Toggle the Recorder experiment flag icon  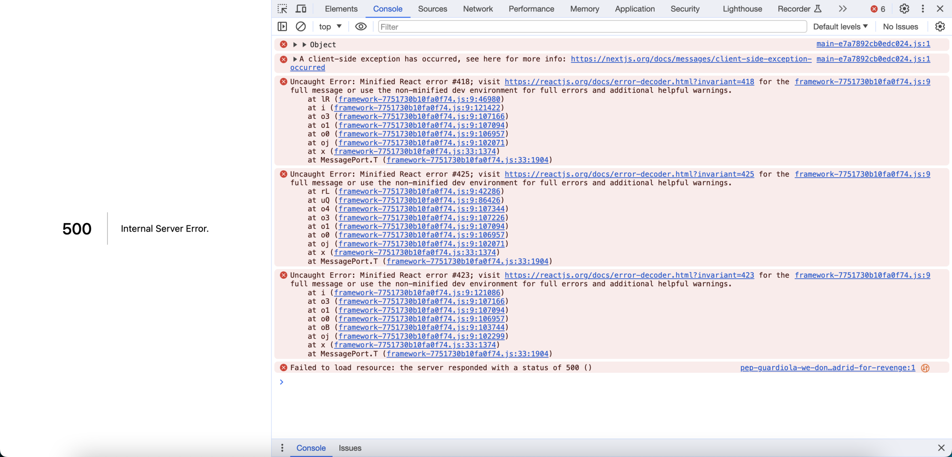(x=818, y=8)
